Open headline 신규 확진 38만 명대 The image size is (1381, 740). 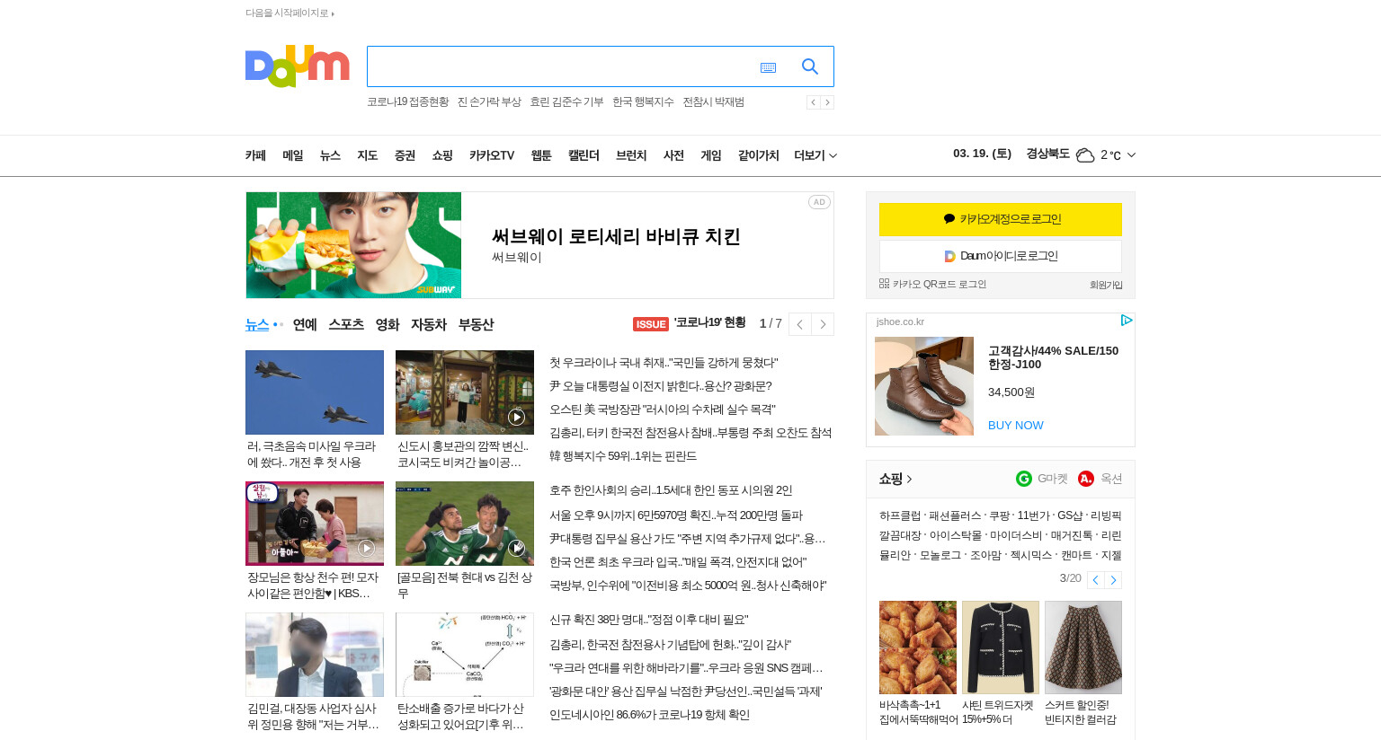[x=648, y=620]
